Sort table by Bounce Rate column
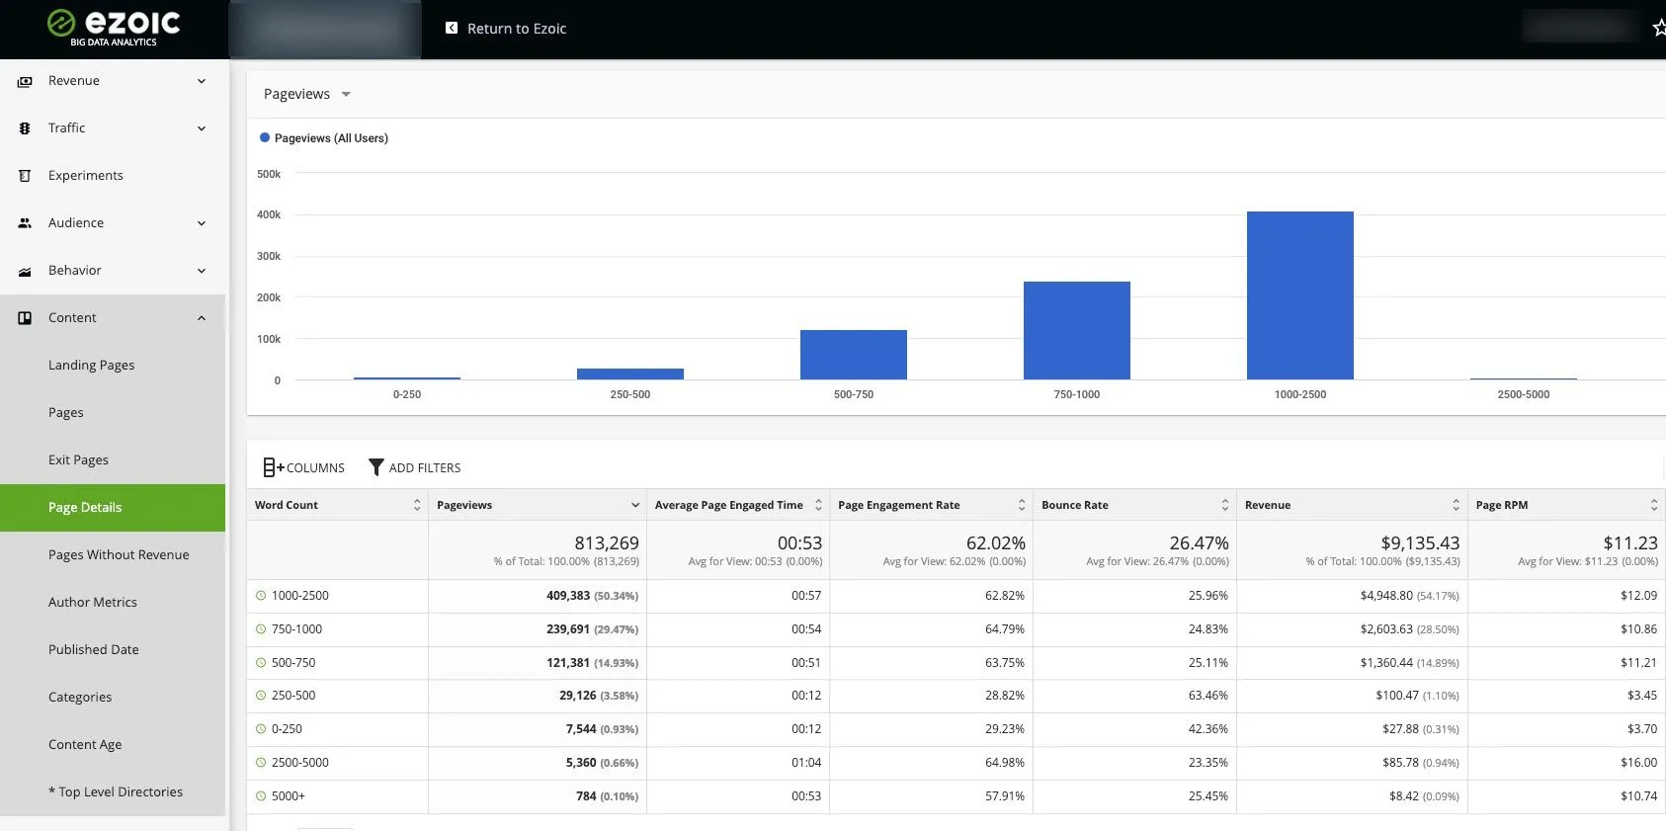 pos(1224,505)
